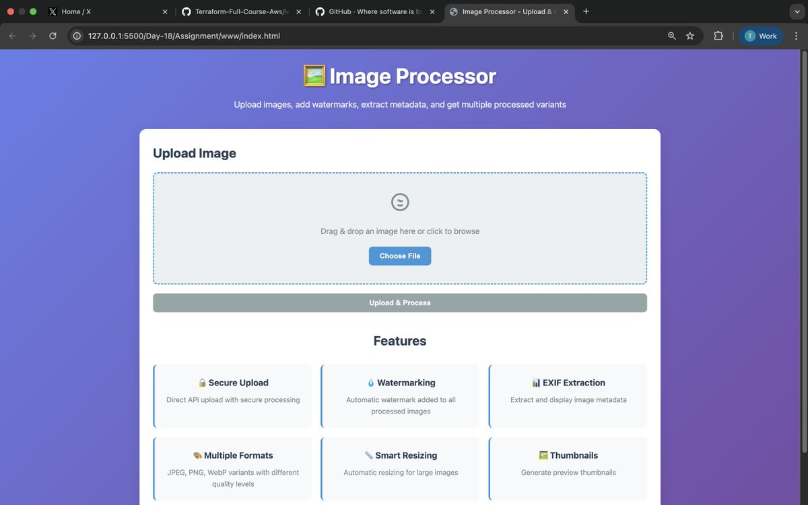Click the Choose File button
Image resolution: width=808 pixels, height=505 pixels.
[x=400, y=256]
